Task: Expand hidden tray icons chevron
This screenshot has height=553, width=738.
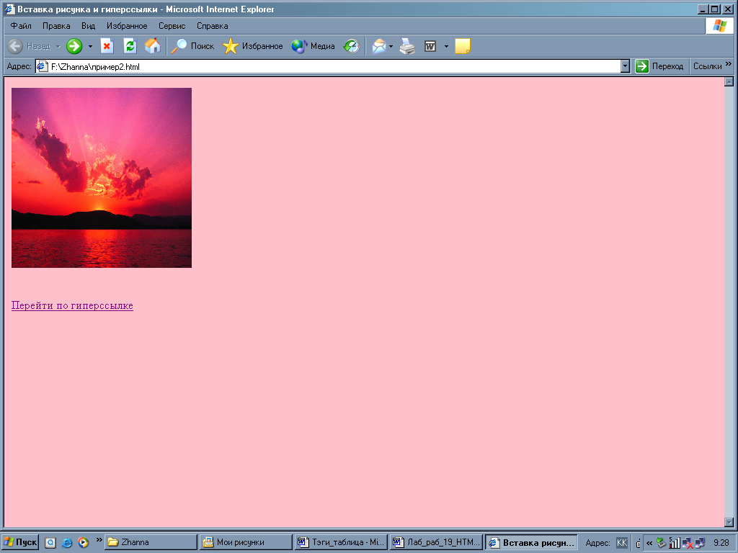Action: tap(649, 543)
